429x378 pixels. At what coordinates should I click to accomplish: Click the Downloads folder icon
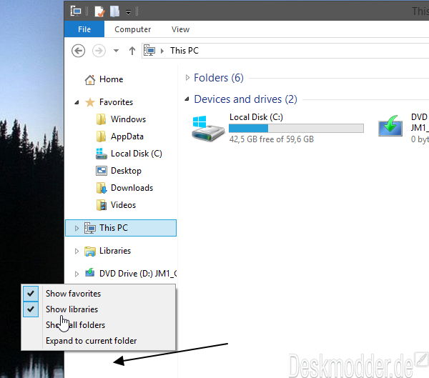click(102, 188)
